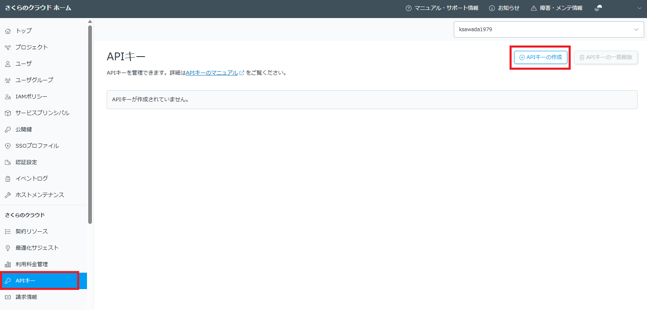Image resolution: width=647 pixels, height=310 pixels.
Task: Open トップ in the sidebar
Action: [43, 31]
